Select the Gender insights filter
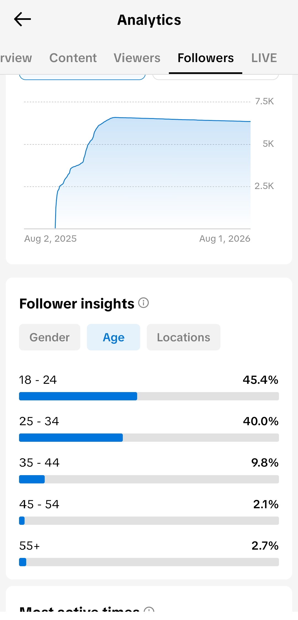The image size is (298, 620). (50, 337)
